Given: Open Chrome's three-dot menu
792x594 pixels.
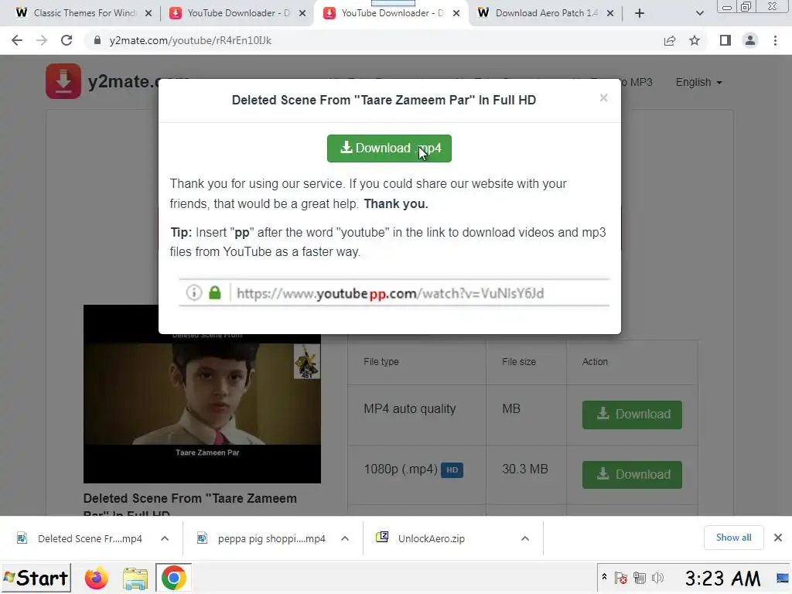Looking at the screenshot, I should [x=775, y=40].
